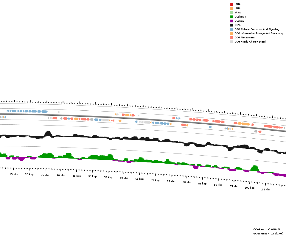Viewport: 286px width, 238px height.
Task: Click the COG Information Storage And Processing label
Action: point(259,33)
